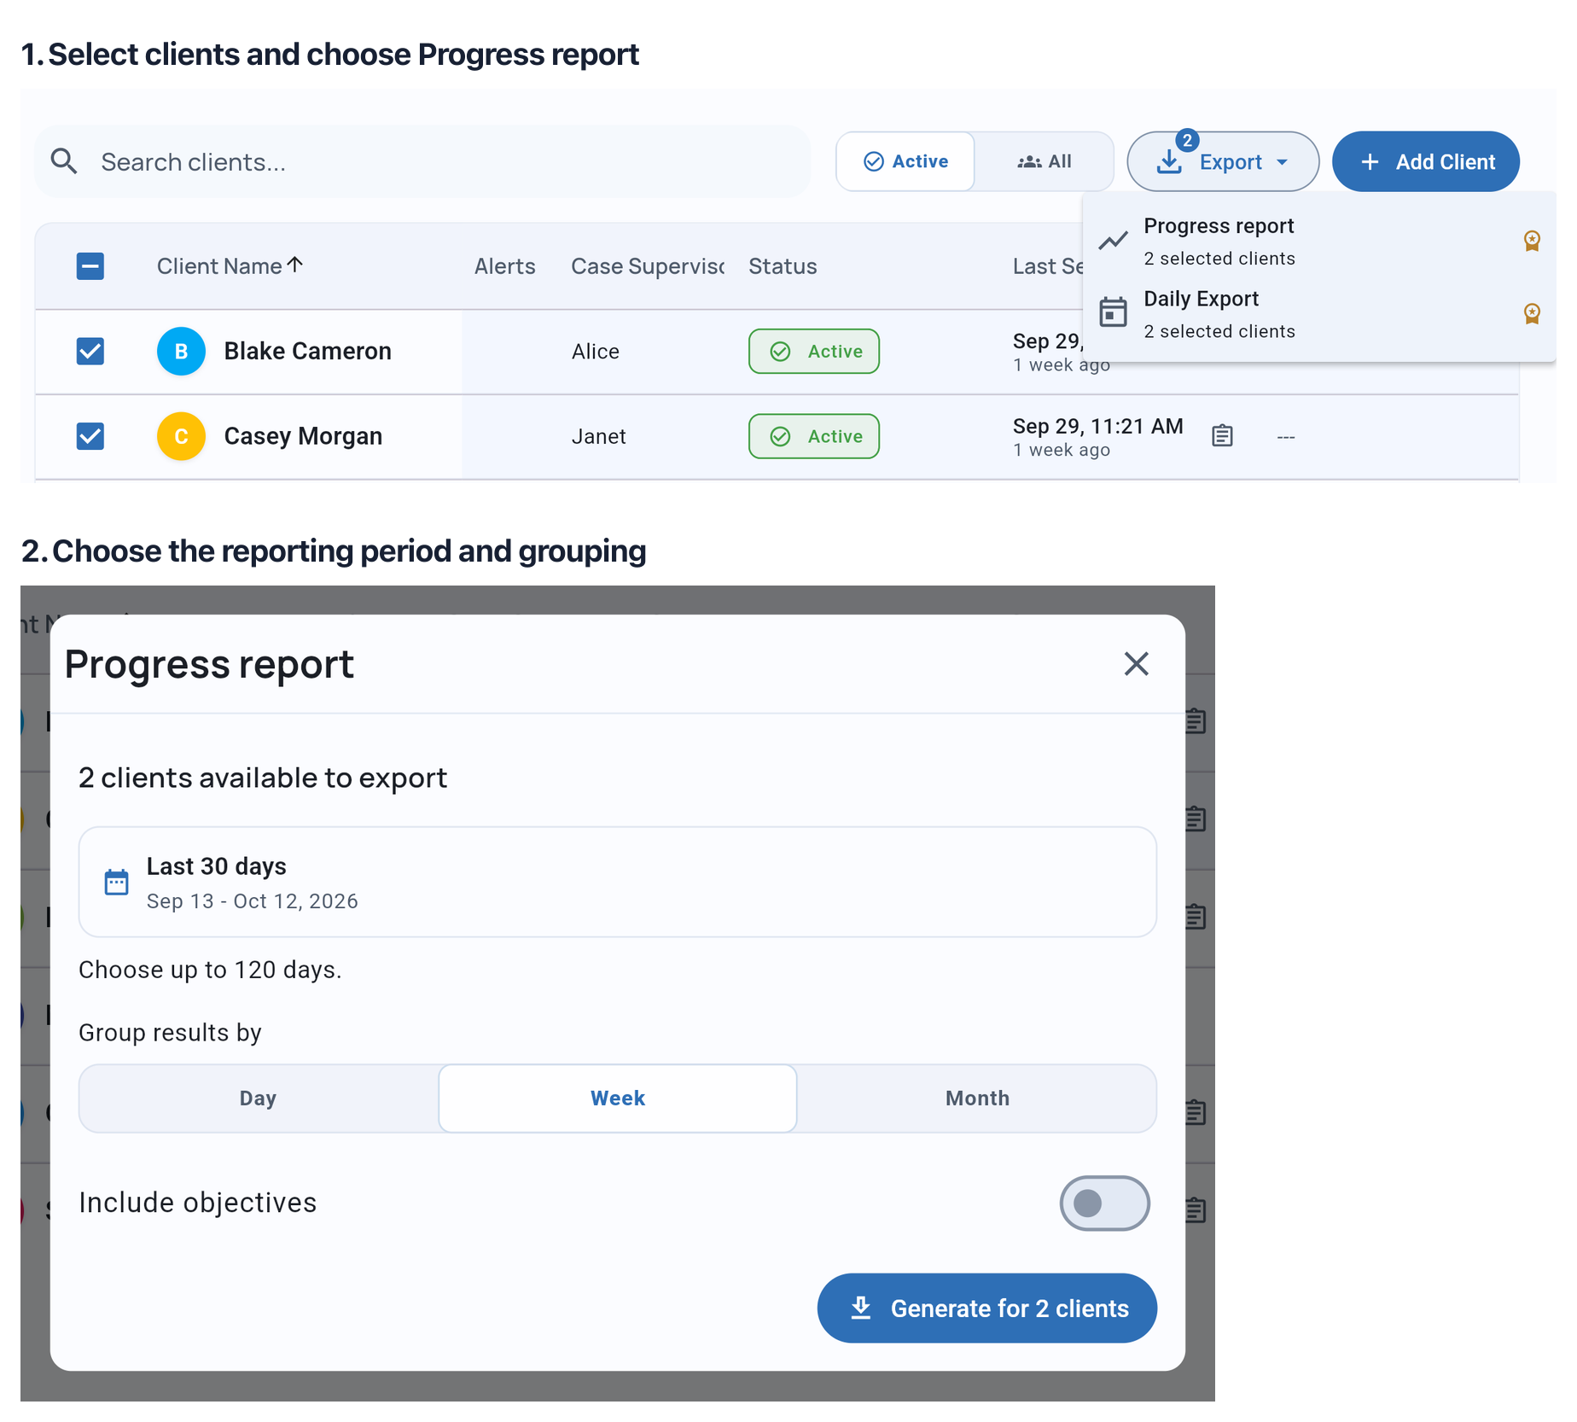The width and height of the screenshot is (1577, 1422).
Task: Click premium badge icon beside Progress report
Action: pos(1532,242)
